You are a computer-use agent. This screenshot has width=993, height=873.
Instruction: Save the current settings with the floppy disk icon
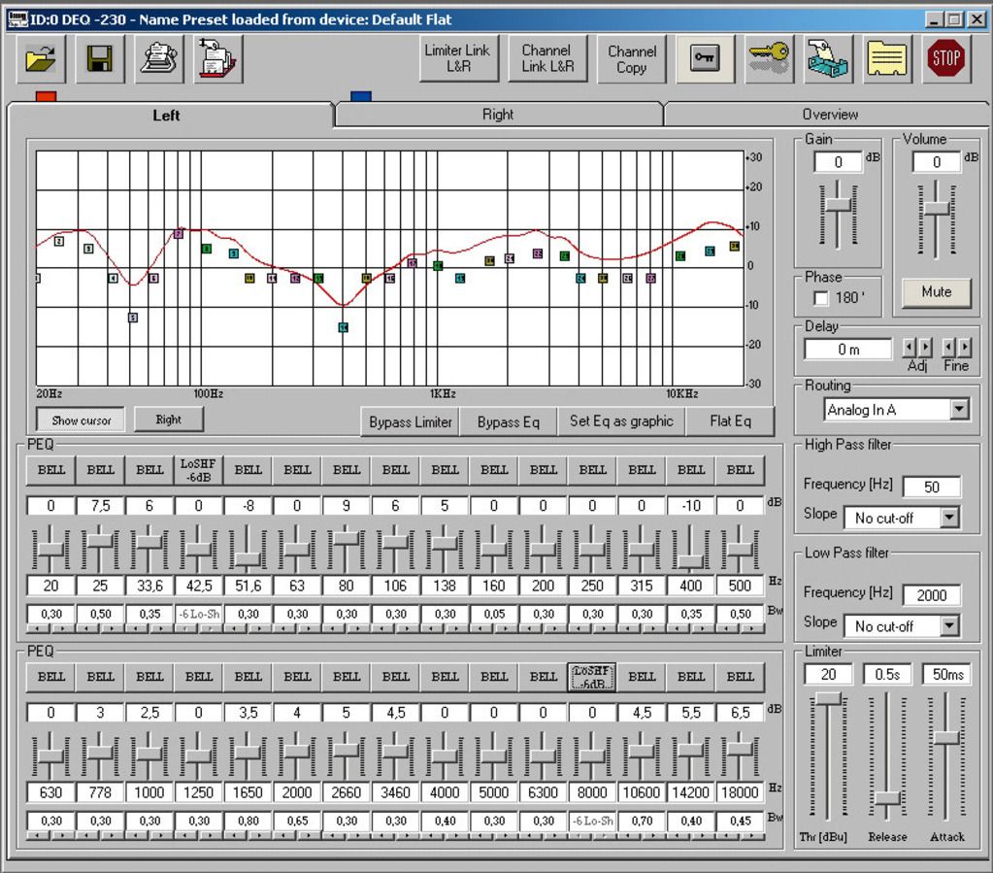100,58
